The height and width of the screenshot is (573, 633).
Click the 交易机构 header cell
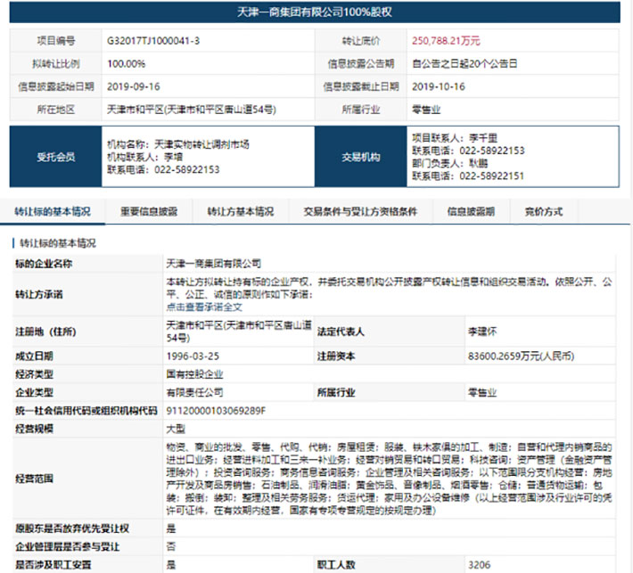click(x=361, y=157)
